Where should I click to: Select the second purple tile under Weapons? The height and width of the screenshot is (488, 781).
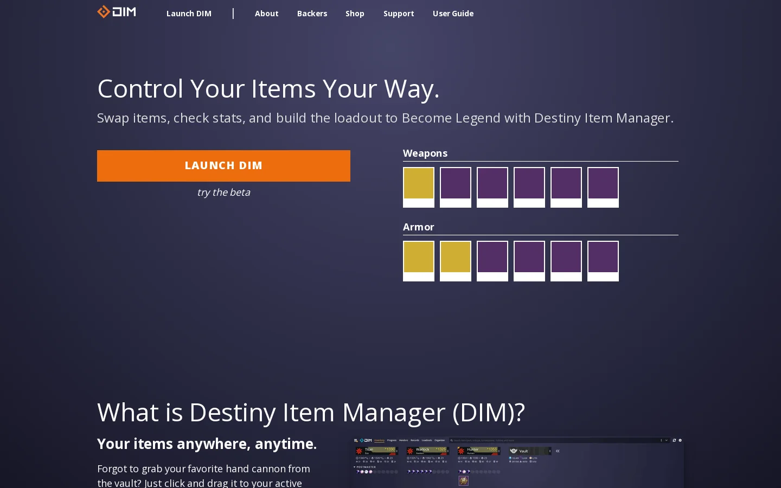[492, 187]
